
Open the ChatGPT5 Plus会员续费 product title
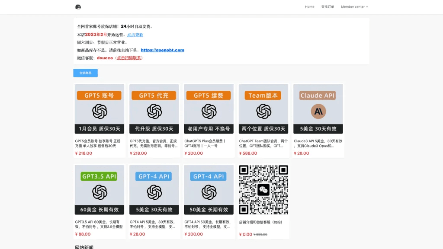point(205,144)
